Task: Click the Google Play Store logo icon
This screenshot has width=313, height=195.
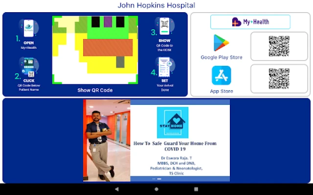Action: point(221,43)
